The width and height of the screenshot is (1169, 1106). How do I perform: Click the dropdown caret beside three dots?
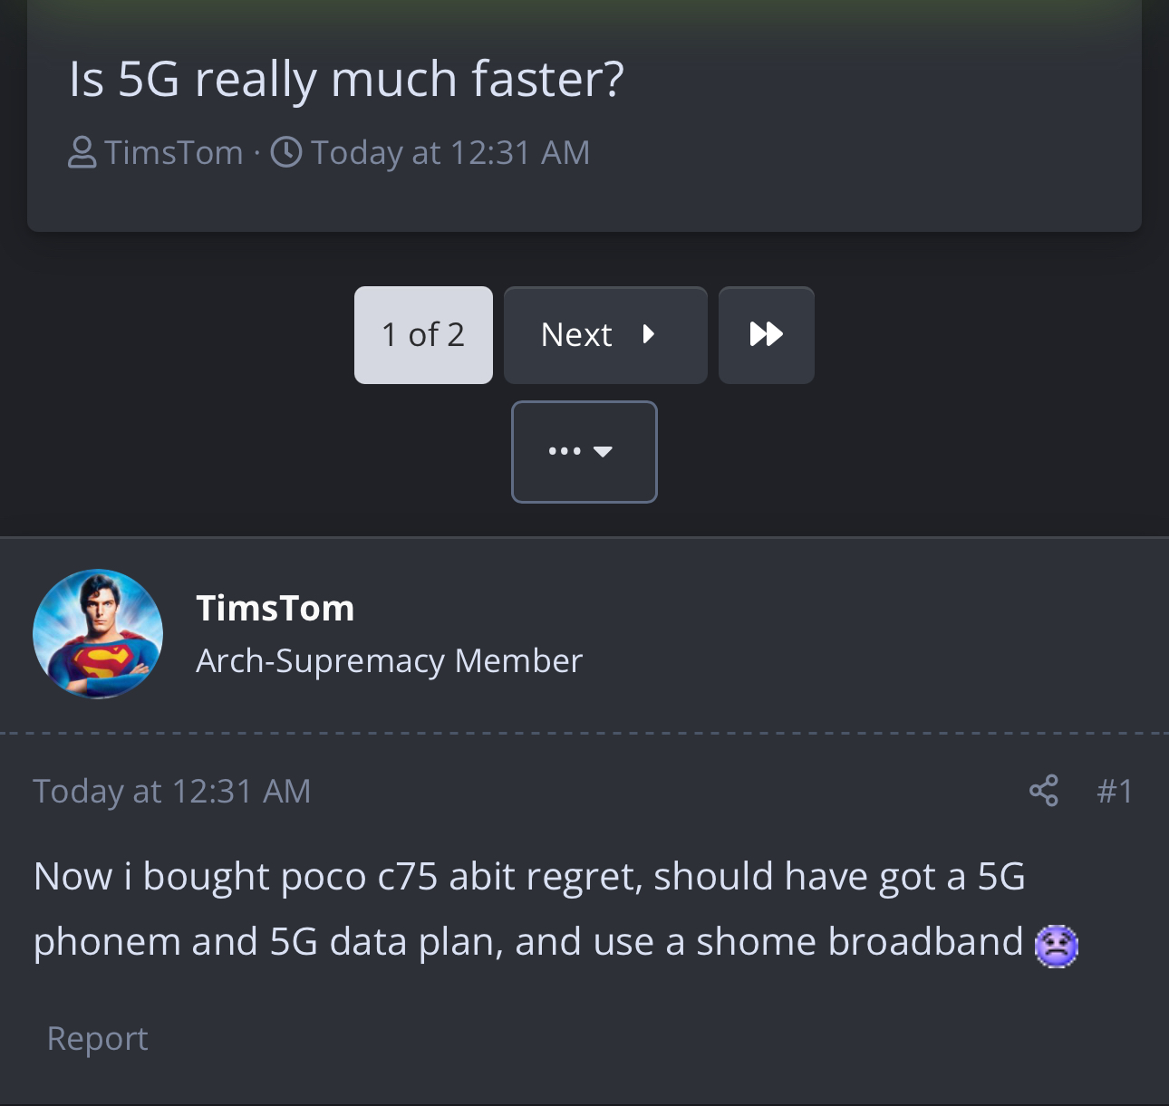[x=603, y=452]
